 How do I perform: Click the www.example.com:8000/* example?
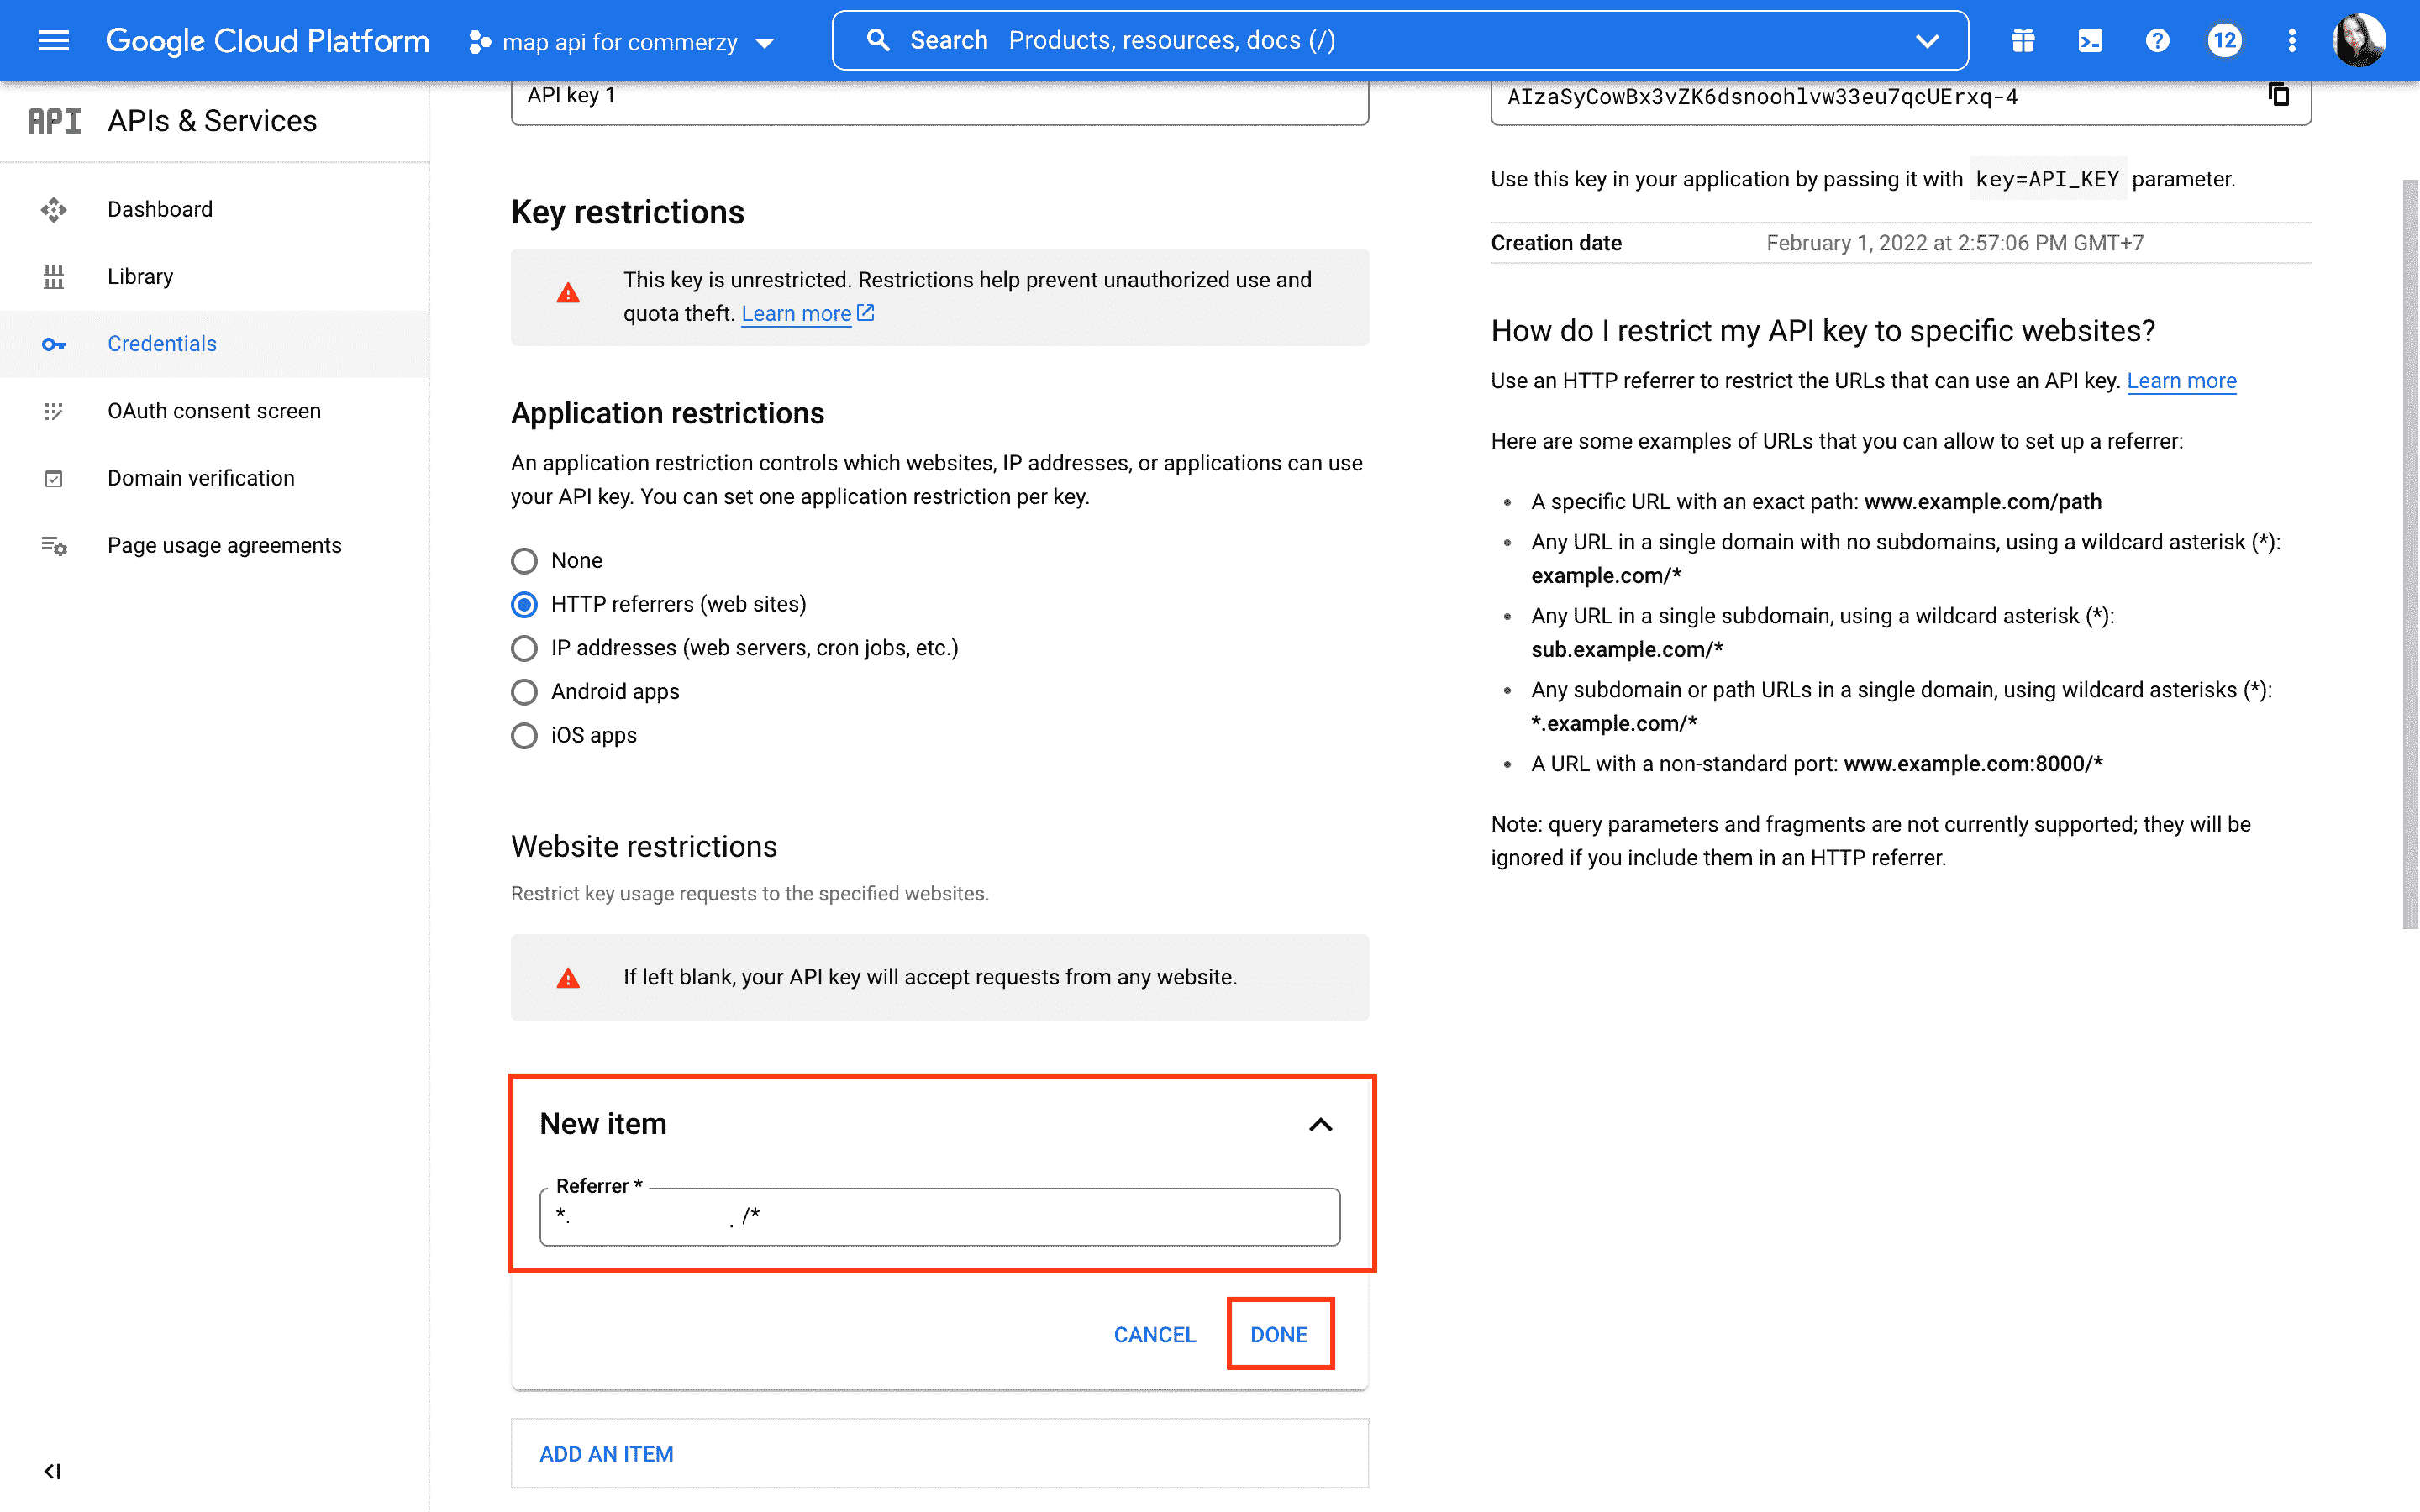coord(1973,764)
